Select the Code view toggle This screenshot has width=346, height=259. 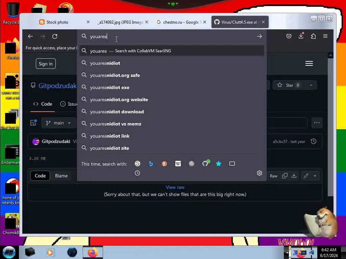pos(40,176)
